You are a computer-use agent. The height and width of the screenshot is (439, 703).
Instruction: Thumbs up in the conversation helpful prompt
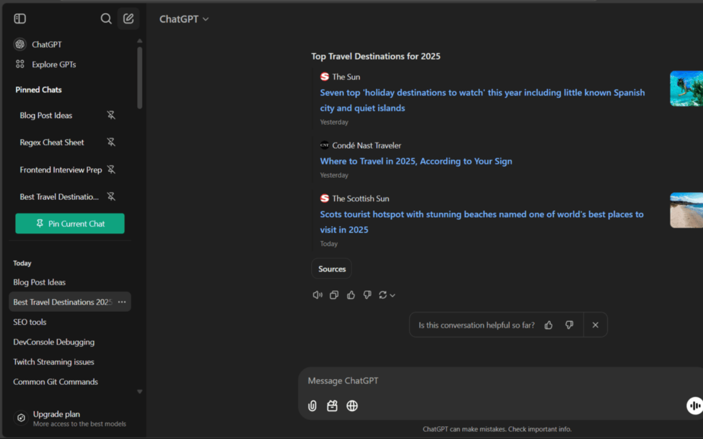(x=548, y=325)
